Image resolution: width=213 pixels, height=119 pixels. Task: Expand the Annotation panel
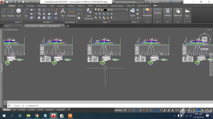tap(71, 22)
